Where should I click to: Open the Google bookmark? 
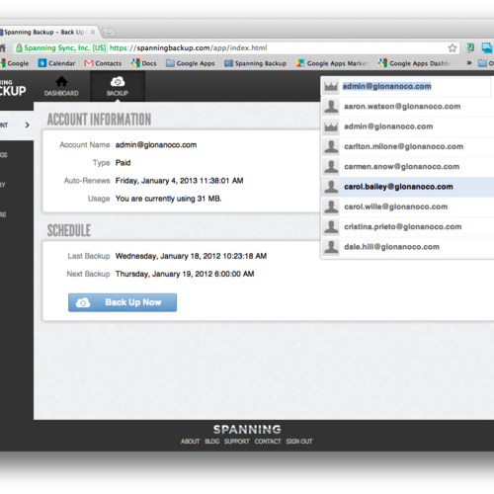point(15,63)
